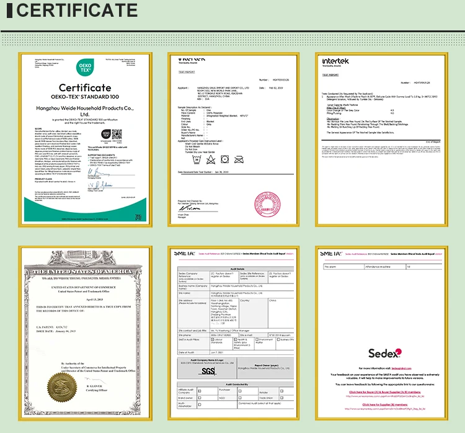
Task: Click the "OEKO-TEX STANDARD 100" title text
Action: 85,97
